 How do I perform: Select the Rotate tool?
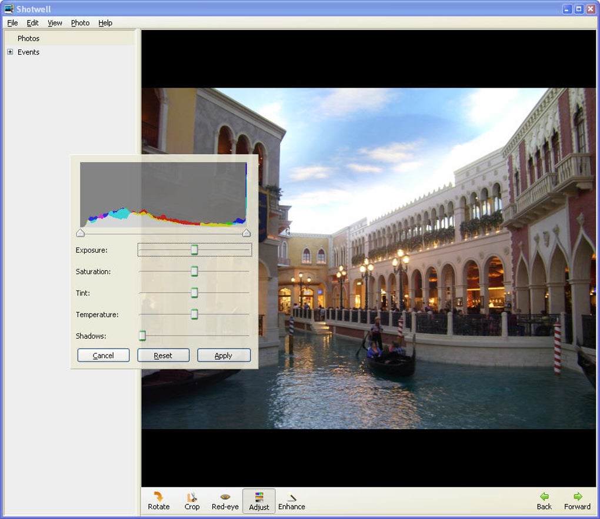pos(158,501)
